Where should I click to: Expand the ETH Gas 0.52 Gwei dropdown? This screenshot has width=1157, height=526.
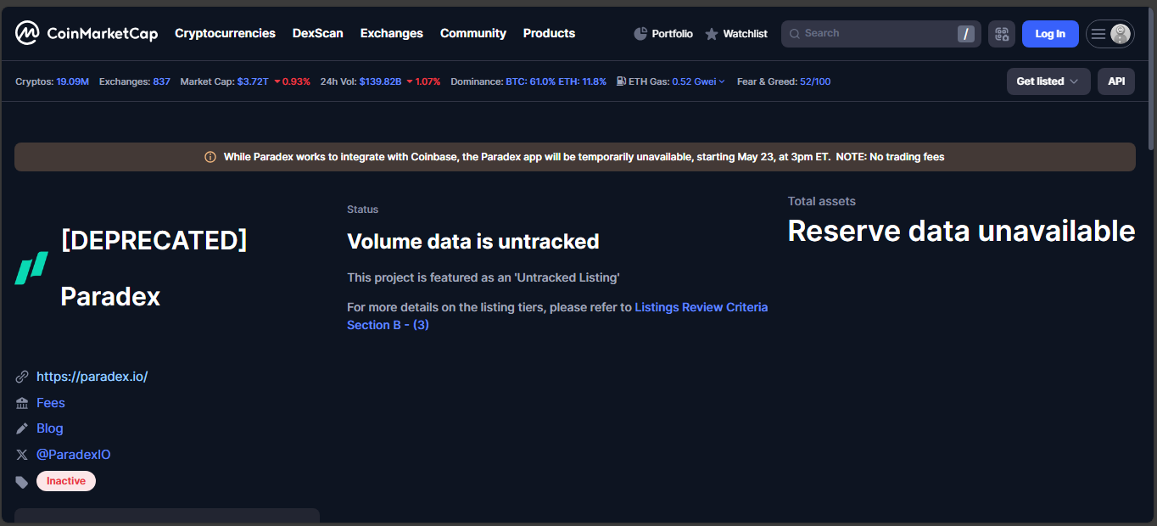tap(698, 81)
